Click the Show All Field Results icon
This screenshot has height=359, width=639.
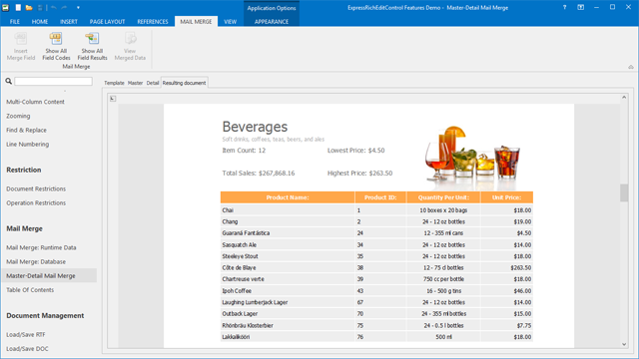(x=92, y=39)
